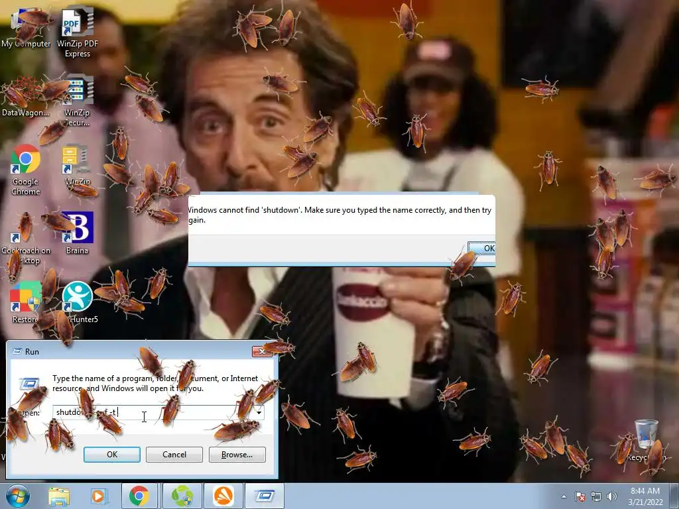Open the orange Avast icon in taskbar
679x509 pixels.
223,496
